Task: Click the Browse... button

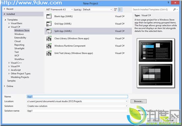Action: (139, 101)
